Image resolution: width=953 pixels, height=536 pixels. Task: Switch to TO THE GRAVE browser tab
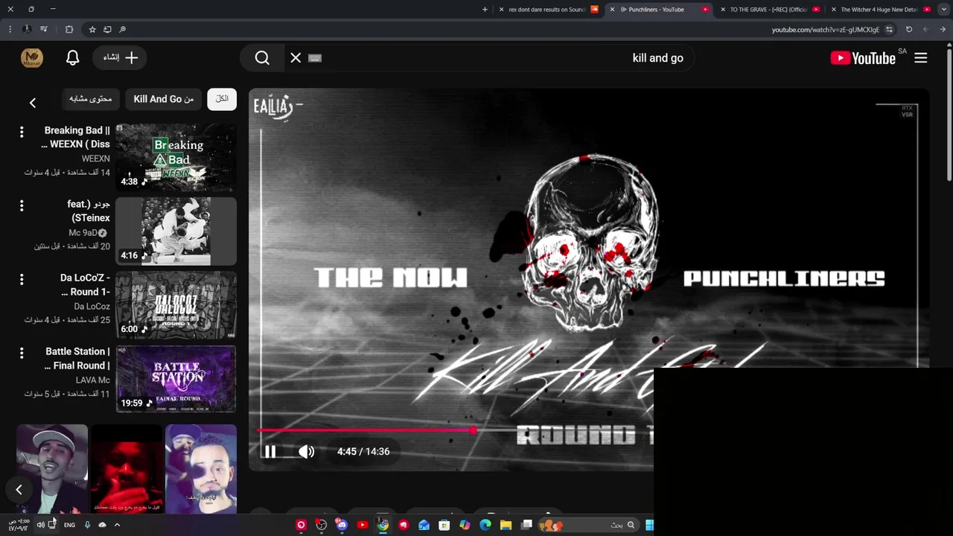(x=768, y=10)
